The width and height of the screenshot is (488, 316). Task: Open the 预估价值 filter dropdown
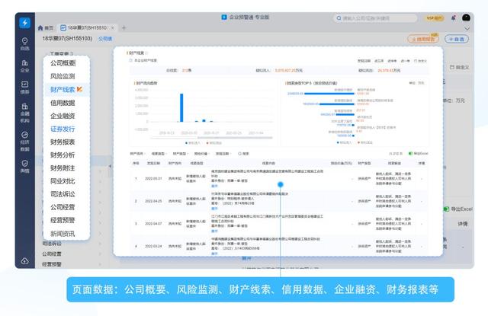(x=202, y=154)
